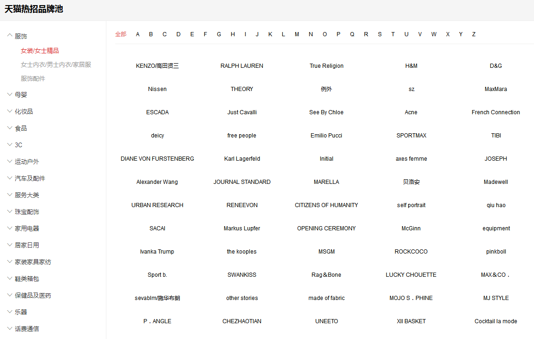
Task: Filter brands by letter S
Action: point(380,34)
